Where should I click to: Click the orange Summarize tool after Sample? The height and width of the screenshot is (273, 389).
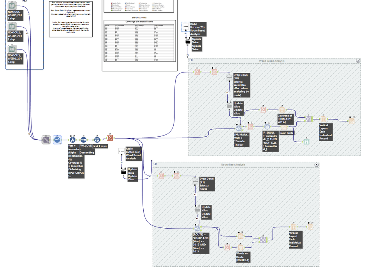[x=110, y=138]
